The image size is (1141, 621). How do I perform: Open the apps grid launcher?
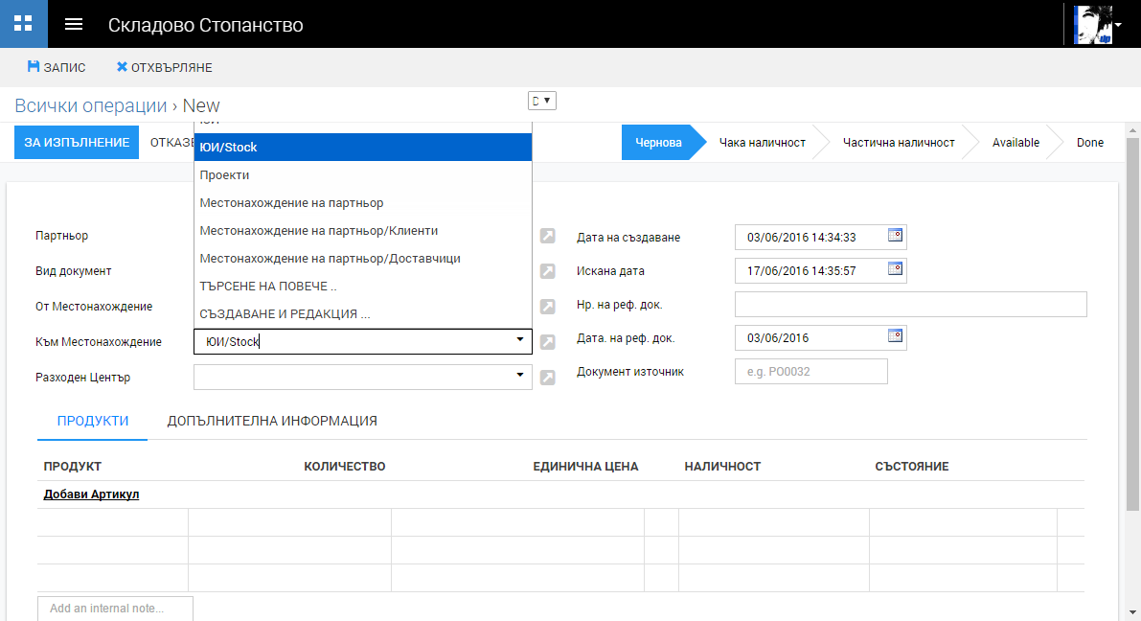click(24, 24)
